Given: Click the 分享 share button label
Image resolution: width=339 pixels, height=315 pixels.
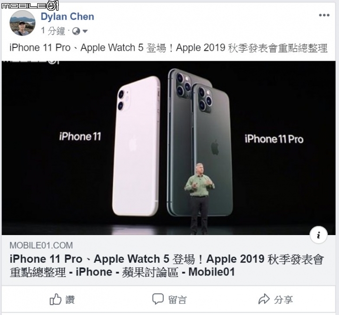Looking at the screenshot, I should [x=283, y=299].
